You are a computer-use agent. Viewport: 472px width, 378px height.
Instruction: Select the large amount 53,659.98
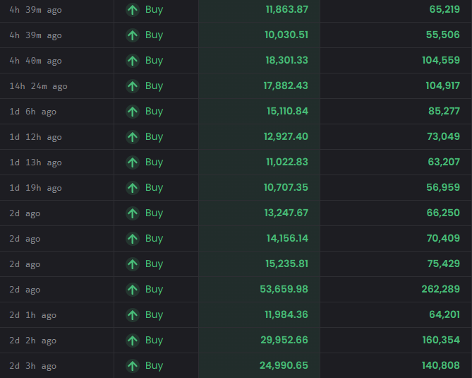click(284, 289)
